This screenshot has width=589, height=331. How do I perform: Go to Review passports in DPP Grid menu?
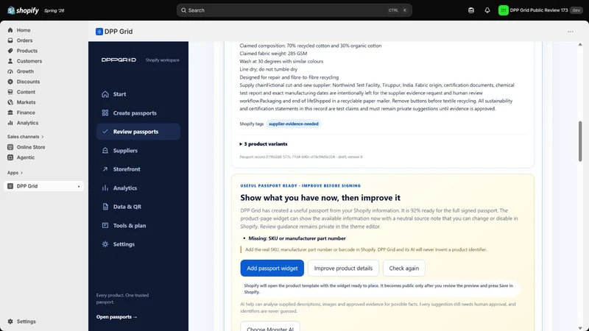(138, 132)
